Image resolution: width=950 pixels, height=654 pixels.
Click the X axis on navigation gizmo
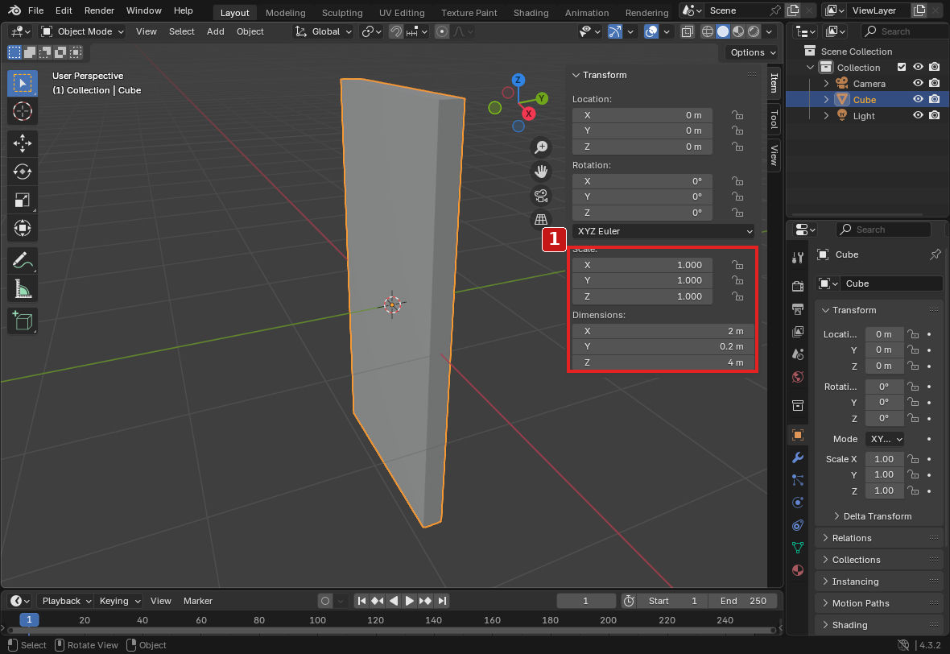tap(528, 114)
